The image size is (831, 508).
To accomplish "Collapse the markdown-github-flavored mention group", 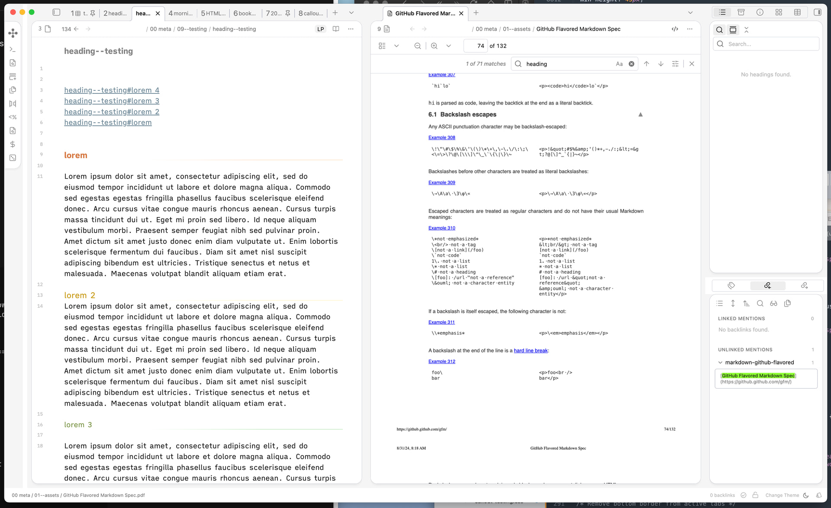I will (720, 362).
